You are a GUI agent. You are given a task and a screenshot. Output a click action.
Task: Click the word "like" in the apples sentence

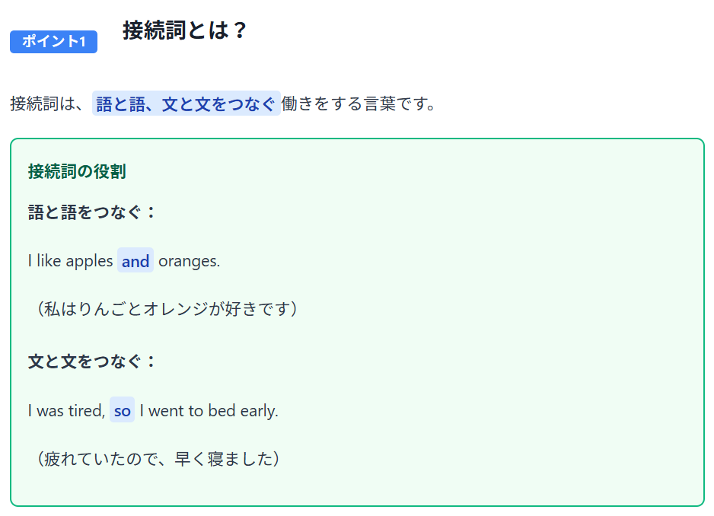tap(49, 261)
